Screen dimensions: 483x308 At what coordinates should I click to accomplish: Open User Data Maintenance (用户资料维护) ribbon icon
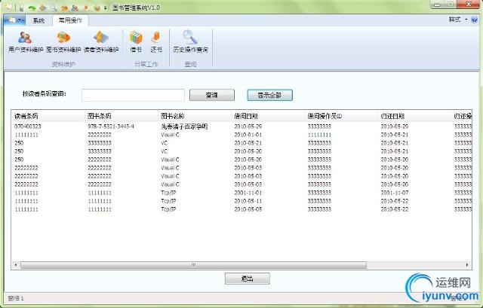(x=25, y=42)
